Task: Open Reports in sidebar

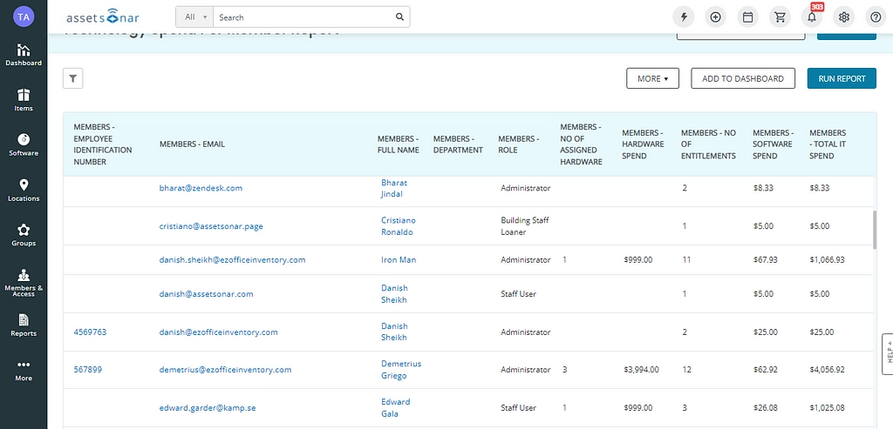Action: [x=24, y=325]
